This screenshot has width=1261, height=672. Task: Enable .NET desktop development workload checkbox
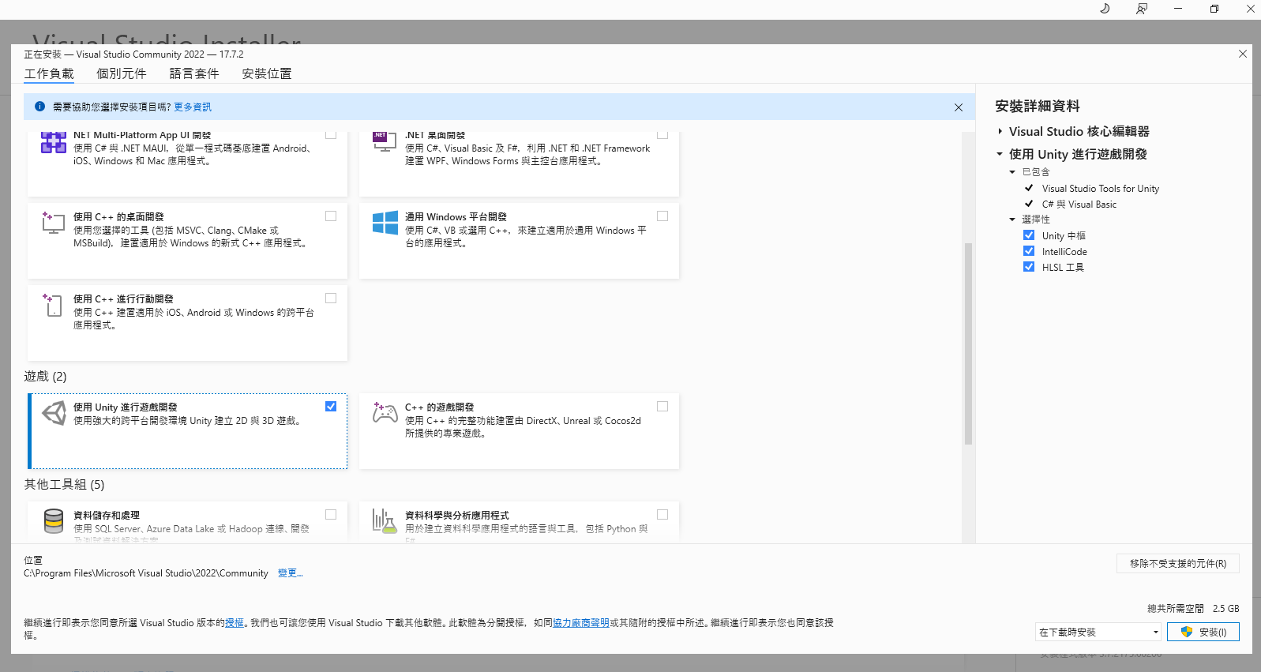pos(662,134)
